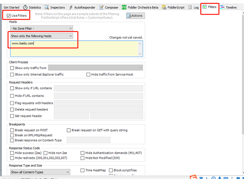
Task: Switch to the Log tab
Action: click(193, 7)
